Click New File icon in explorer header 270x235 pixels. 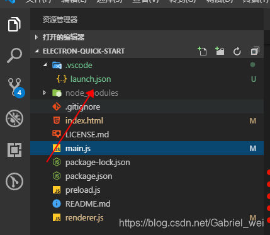coord(202,51)
